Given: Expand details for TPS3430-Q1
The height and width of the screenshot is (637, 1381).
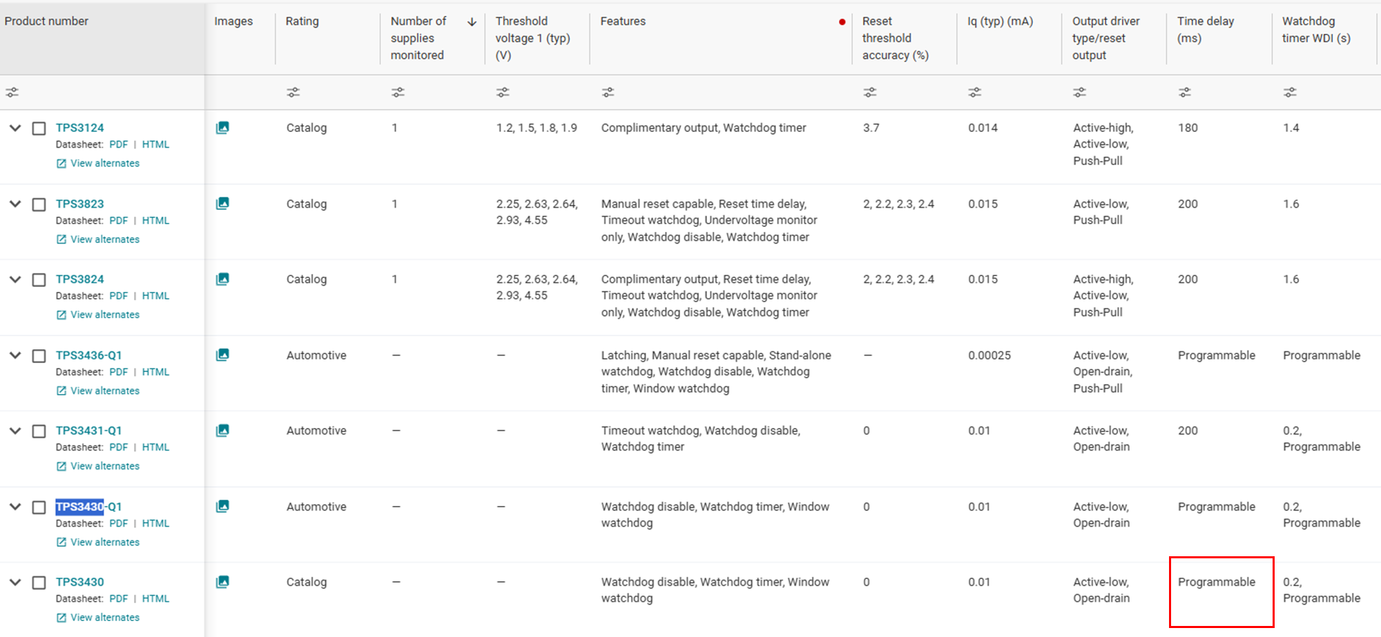Looking at the screenshot, I should [x=15, y=506].
